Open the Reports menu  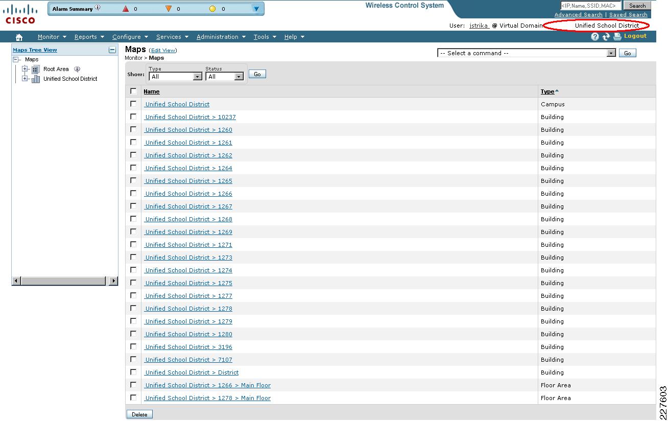tap(89, 37)
